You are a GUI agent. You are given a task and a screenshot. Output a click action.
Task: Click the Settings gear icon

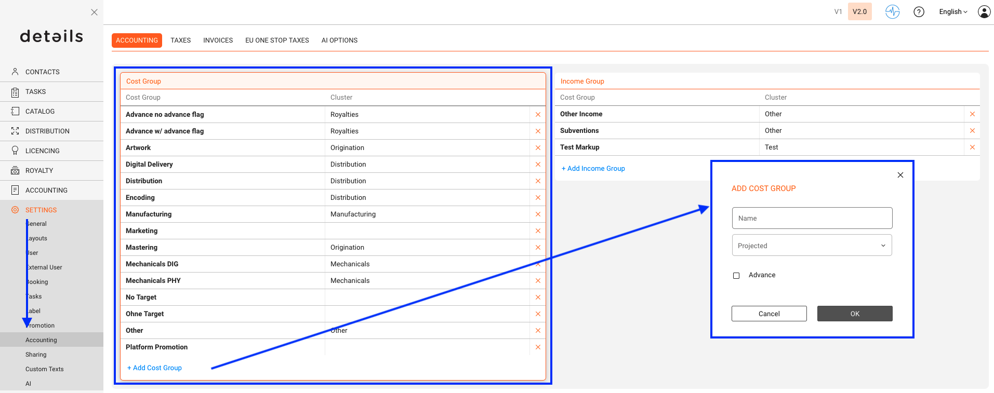(x=15, y=210)
